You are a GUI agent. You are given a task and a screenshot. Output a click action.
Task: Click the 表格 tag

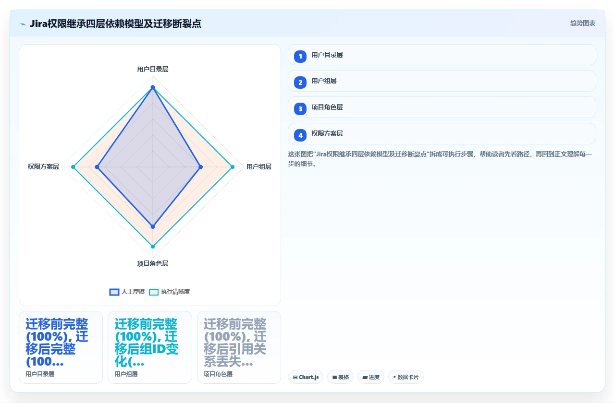coord(340,377)
